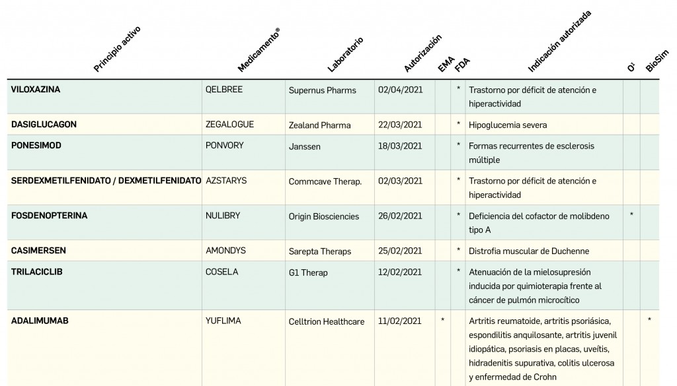The image size is (677, 386).
Task: Click the EMA asterisk in the ADALIMUMAB row
Action: tap(442, 321)
